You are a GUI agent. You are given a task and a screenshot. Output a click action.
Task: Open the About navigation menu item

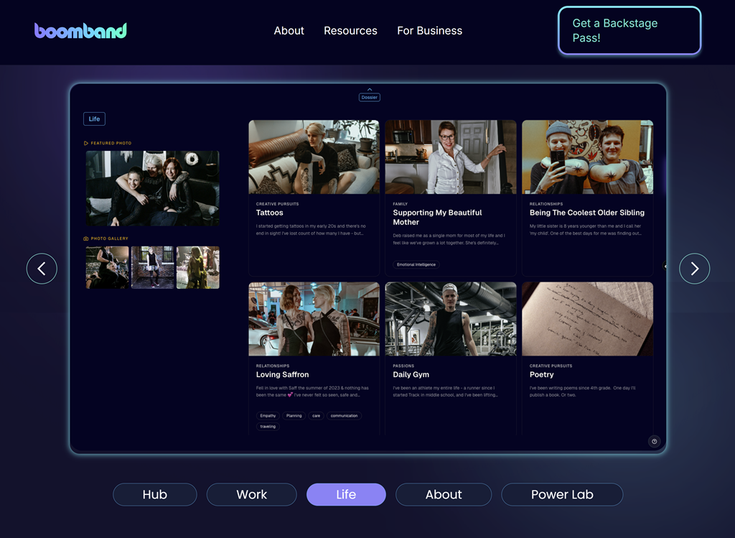[x=289, y=31]
